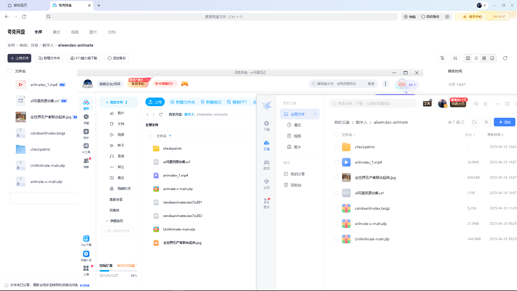Click the Quark search field for network disk files
The image size is (517, 291).
click(223, 17)
